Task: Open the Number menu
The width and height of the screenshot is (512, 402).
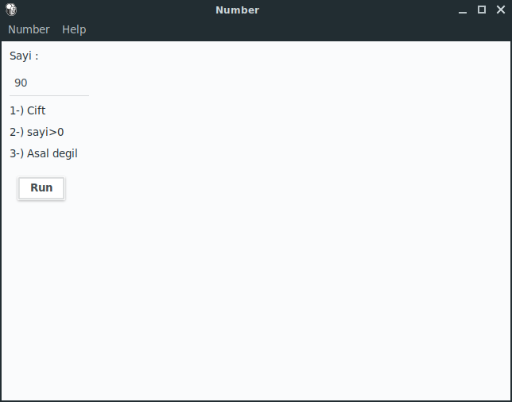Action: pyautogui.click(x=29, y=29)
